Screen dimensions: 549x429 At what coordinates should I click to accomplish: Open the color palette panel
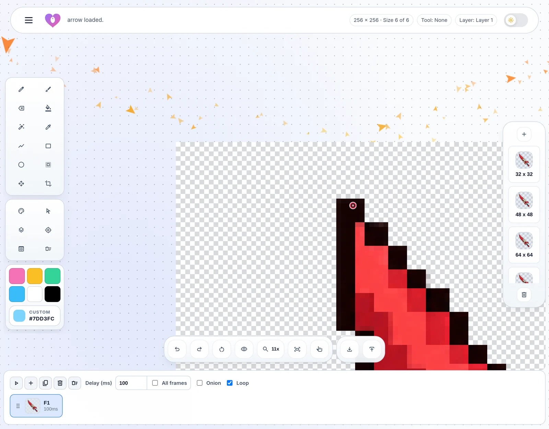coord(21,211)
